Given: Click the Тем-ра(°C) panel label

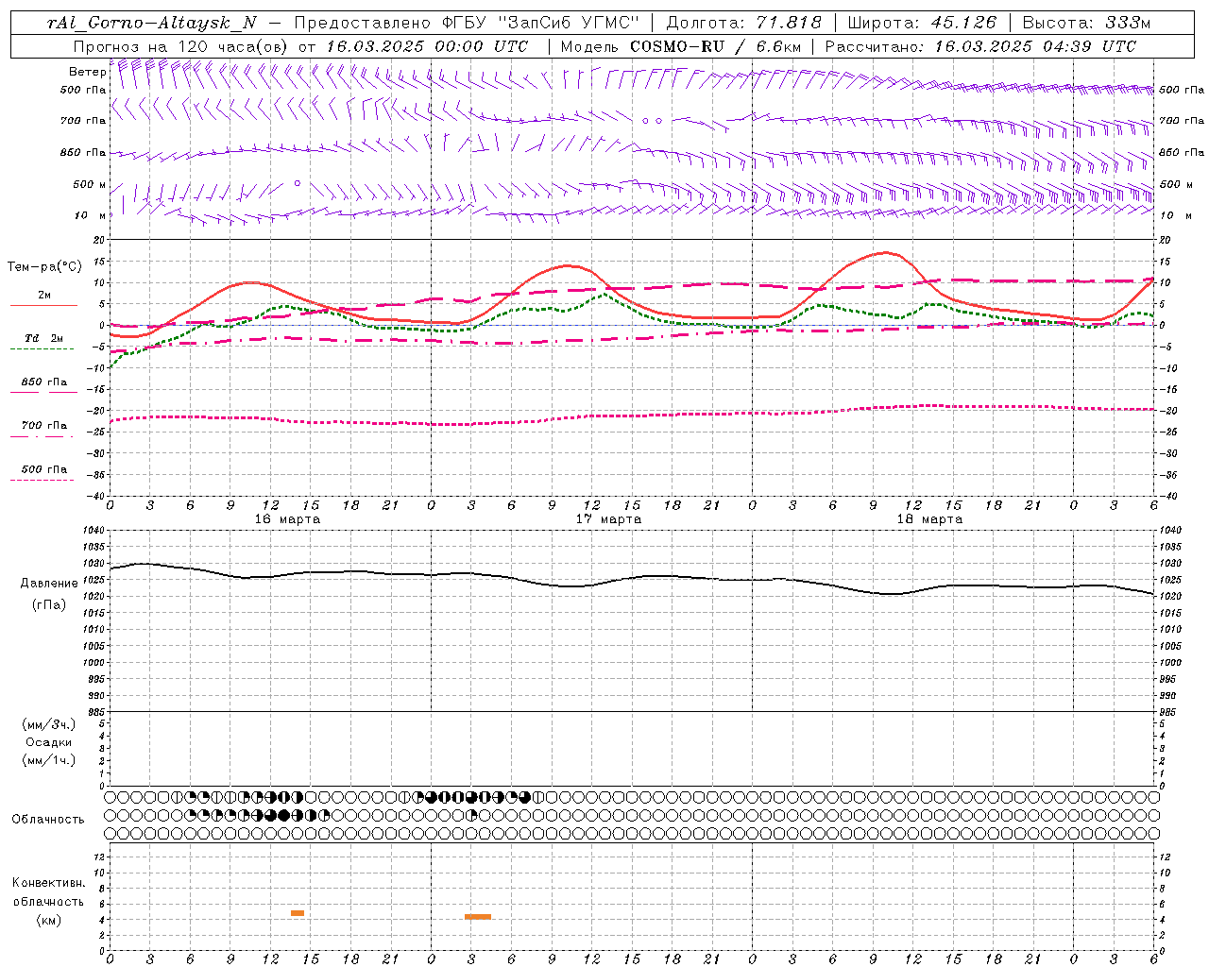Looking at the screenshot, I should 44,267.
